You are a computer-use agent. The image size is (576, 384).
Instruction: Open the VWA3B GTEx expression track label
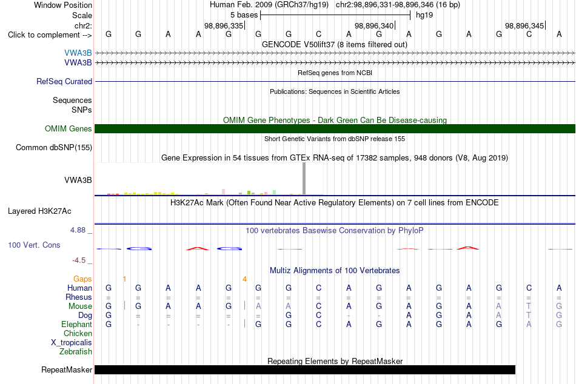click(78, 180)
